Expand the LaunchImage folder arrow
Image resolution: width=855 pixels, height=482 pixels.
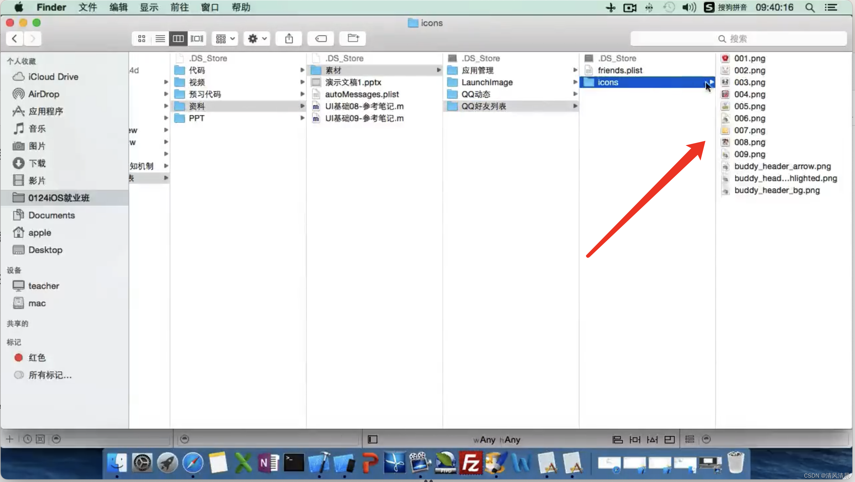click(575, 82)
